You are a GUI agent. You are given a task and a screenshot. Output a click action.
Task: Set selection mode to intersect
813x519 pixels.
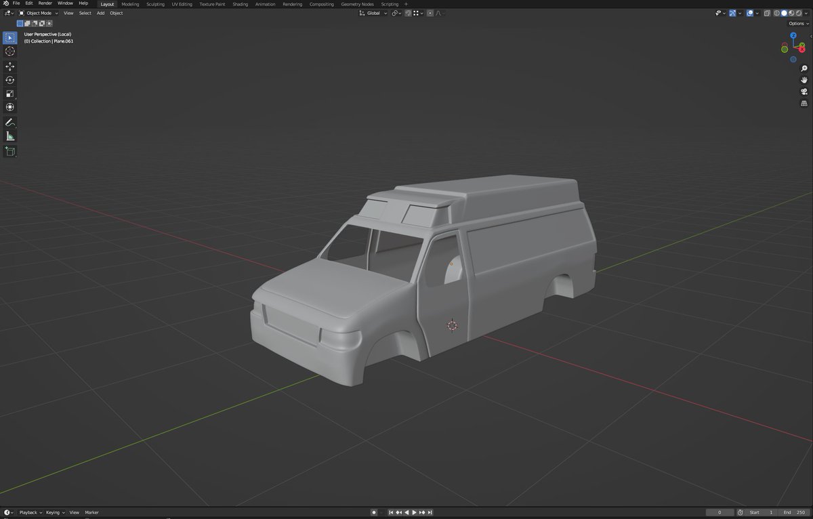coord(49,23)
